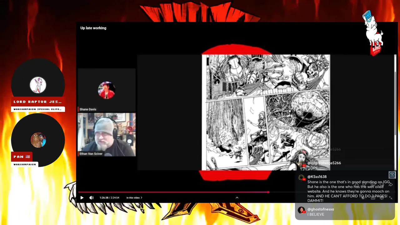Viewport: 400px width, 225px height.
Task: Click the @ghostofnessa profile picture
Action: 302,210
